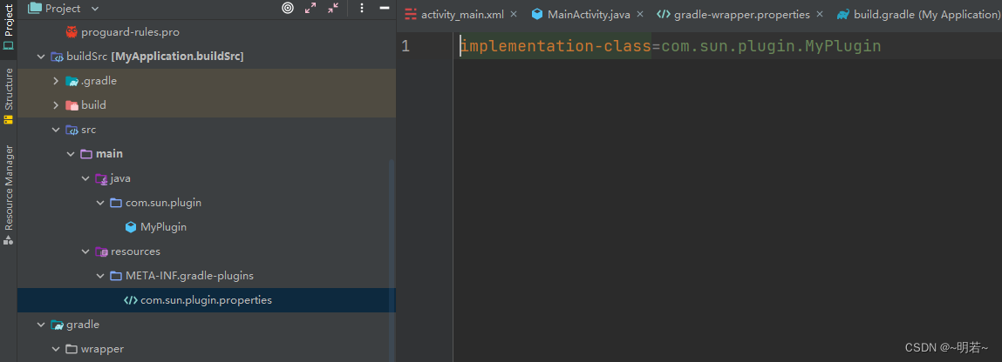Close the MainActivity.java tab
Image resolution: width=1002 pixels, height=362 pixels.
tap(640, 14)
